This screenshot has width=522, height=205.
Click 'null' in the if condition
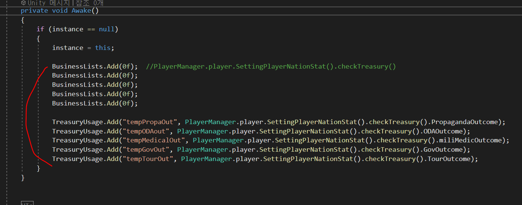(107, 29)
